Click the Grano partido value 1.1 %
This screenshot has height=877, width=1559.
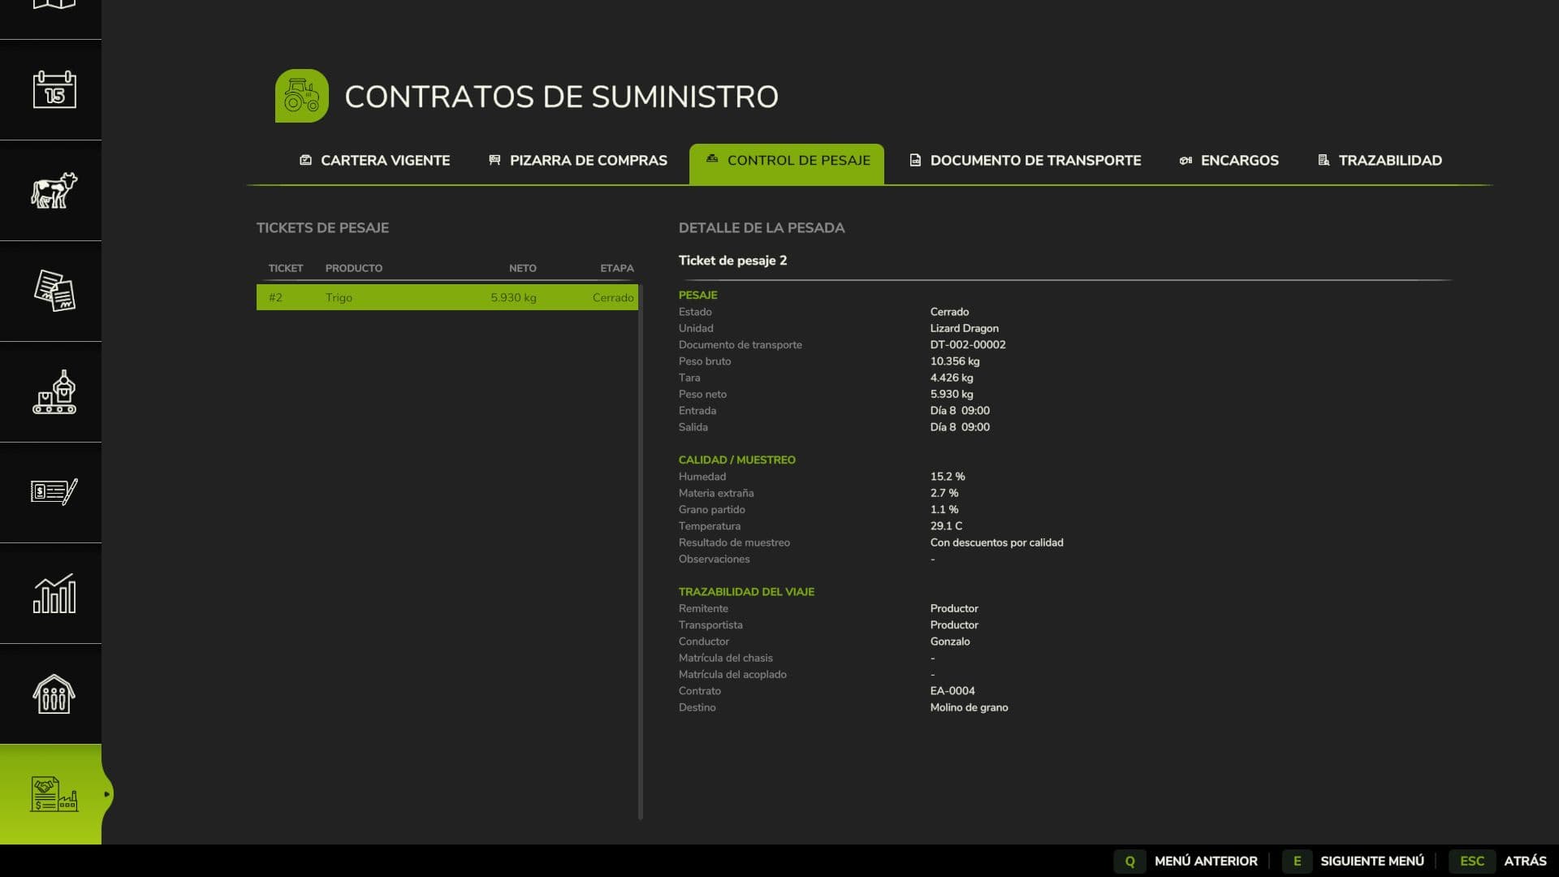click(944, 510)
